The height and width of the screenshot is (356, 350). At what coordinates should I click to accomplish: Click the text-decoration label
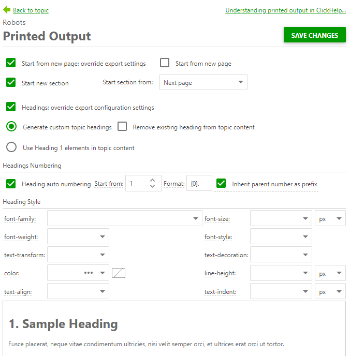(x=226, y=255)
